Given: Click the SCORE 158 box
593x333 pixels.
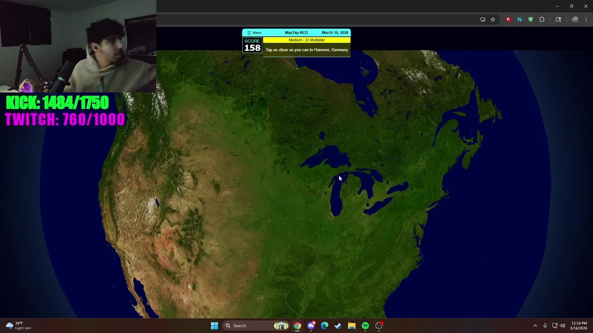Looking at the screenshot, I should [x=252, y=45].
